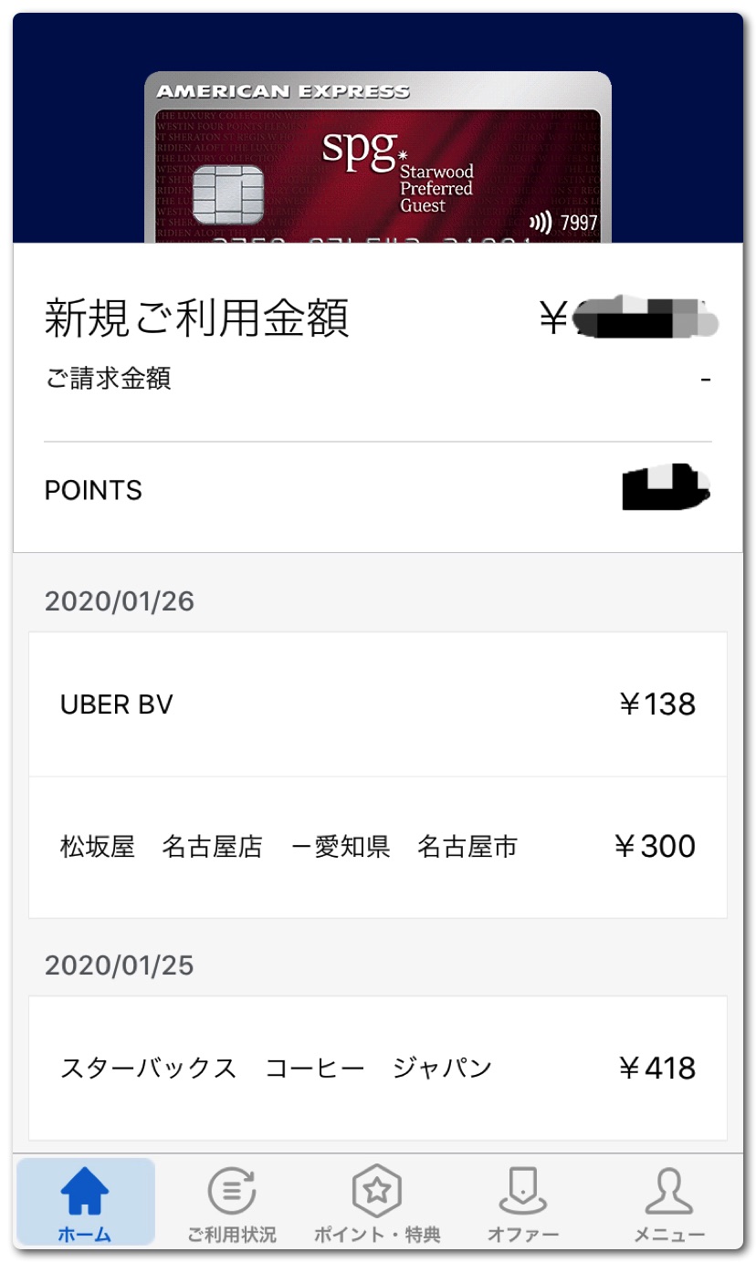This screenshot has width=756, height=1262.
Task: Open the 松坂屋 名古屋店 transaction row
Action: pyautogui.click(x=377, y=847)
